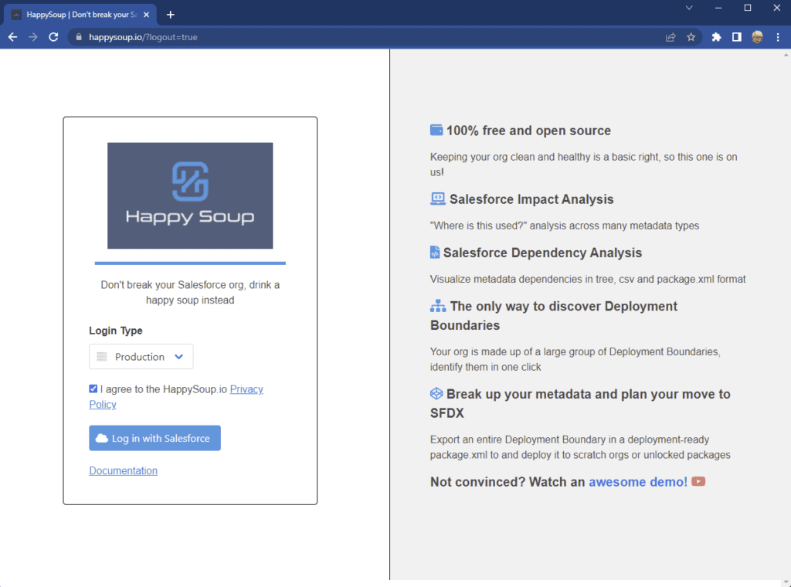
Task: Select the HappySoup browser tab
Action: [x=80, y=15]
